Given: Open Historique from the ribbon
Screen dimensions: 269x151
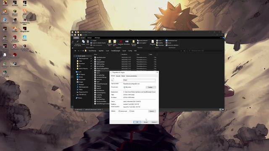Looking at the screenshot, I should [160, 45].
